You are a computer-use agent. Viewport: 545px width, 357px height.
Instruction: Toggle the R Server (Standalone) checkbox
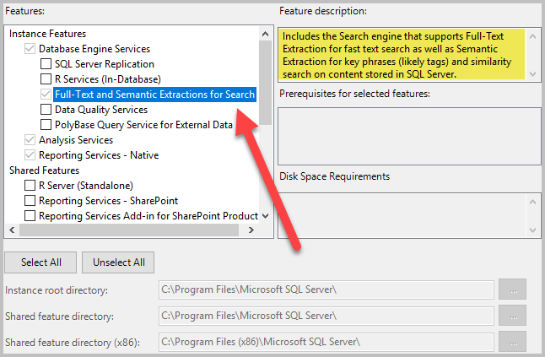pyautogui.click(x=30, y=186)
